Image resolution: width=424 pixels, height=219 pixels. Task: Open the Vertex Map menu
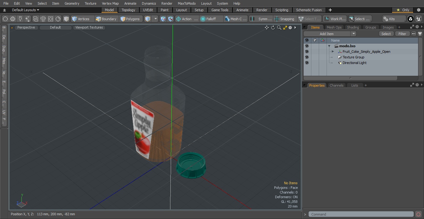tap(110, 3)
